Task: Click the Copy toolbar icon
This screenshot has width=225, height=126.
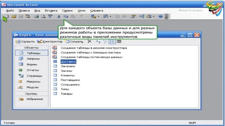Action: coord(66,16)
